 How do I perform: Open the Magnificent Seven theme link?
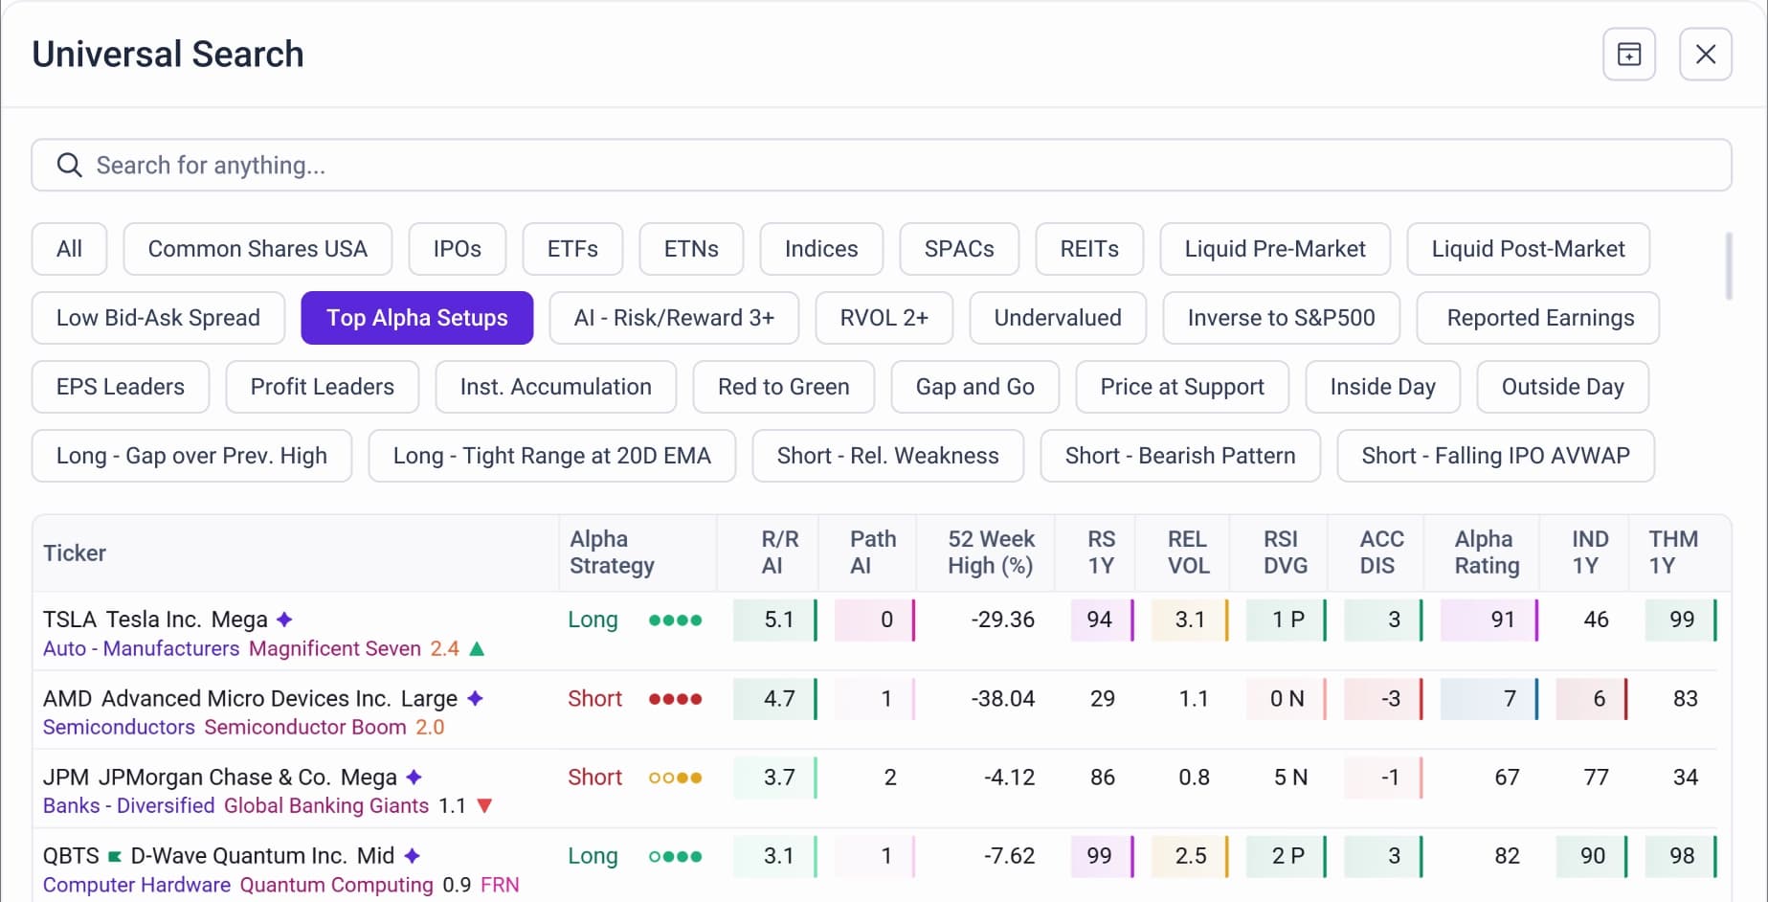pos(333,648)
